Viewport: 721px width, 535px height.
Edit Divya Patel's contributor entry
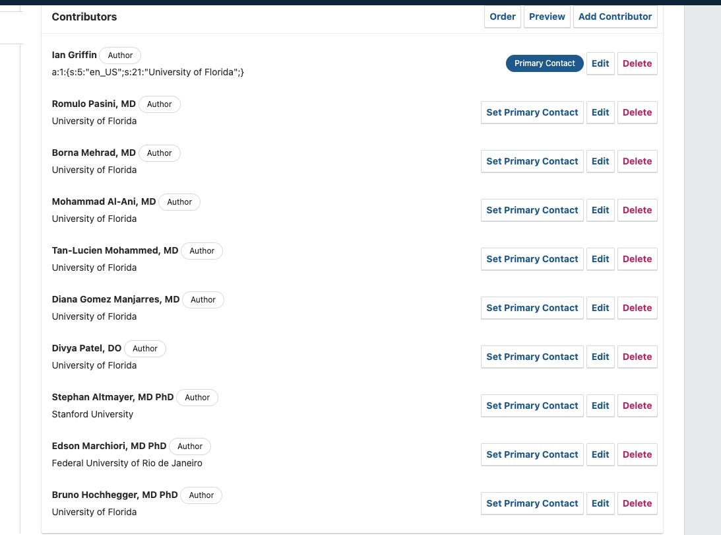(600, 357)
